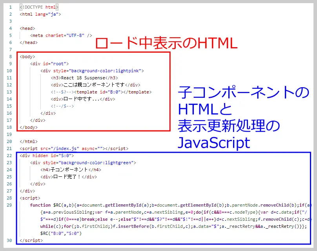Click the closing </div> on line 16

pyautogui.click(x=48, y=114)
